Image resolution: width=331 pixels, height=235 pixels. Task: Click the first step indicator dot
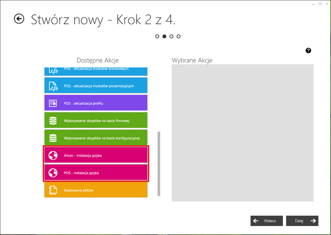click(157, 36)
